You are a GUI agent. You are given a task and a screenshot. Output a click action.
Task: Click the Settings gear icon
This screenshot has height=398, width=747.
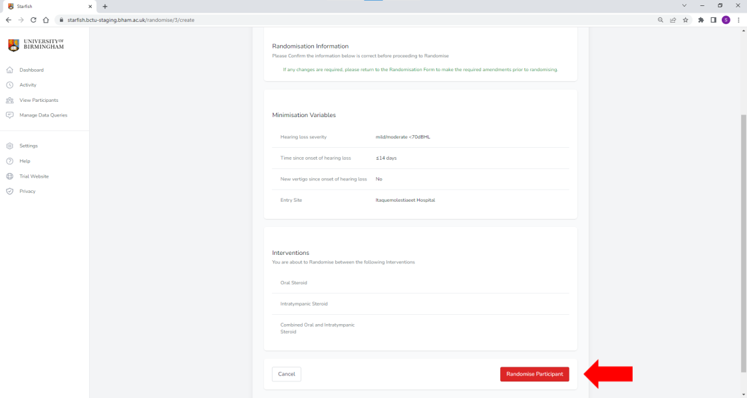[9, 146]
